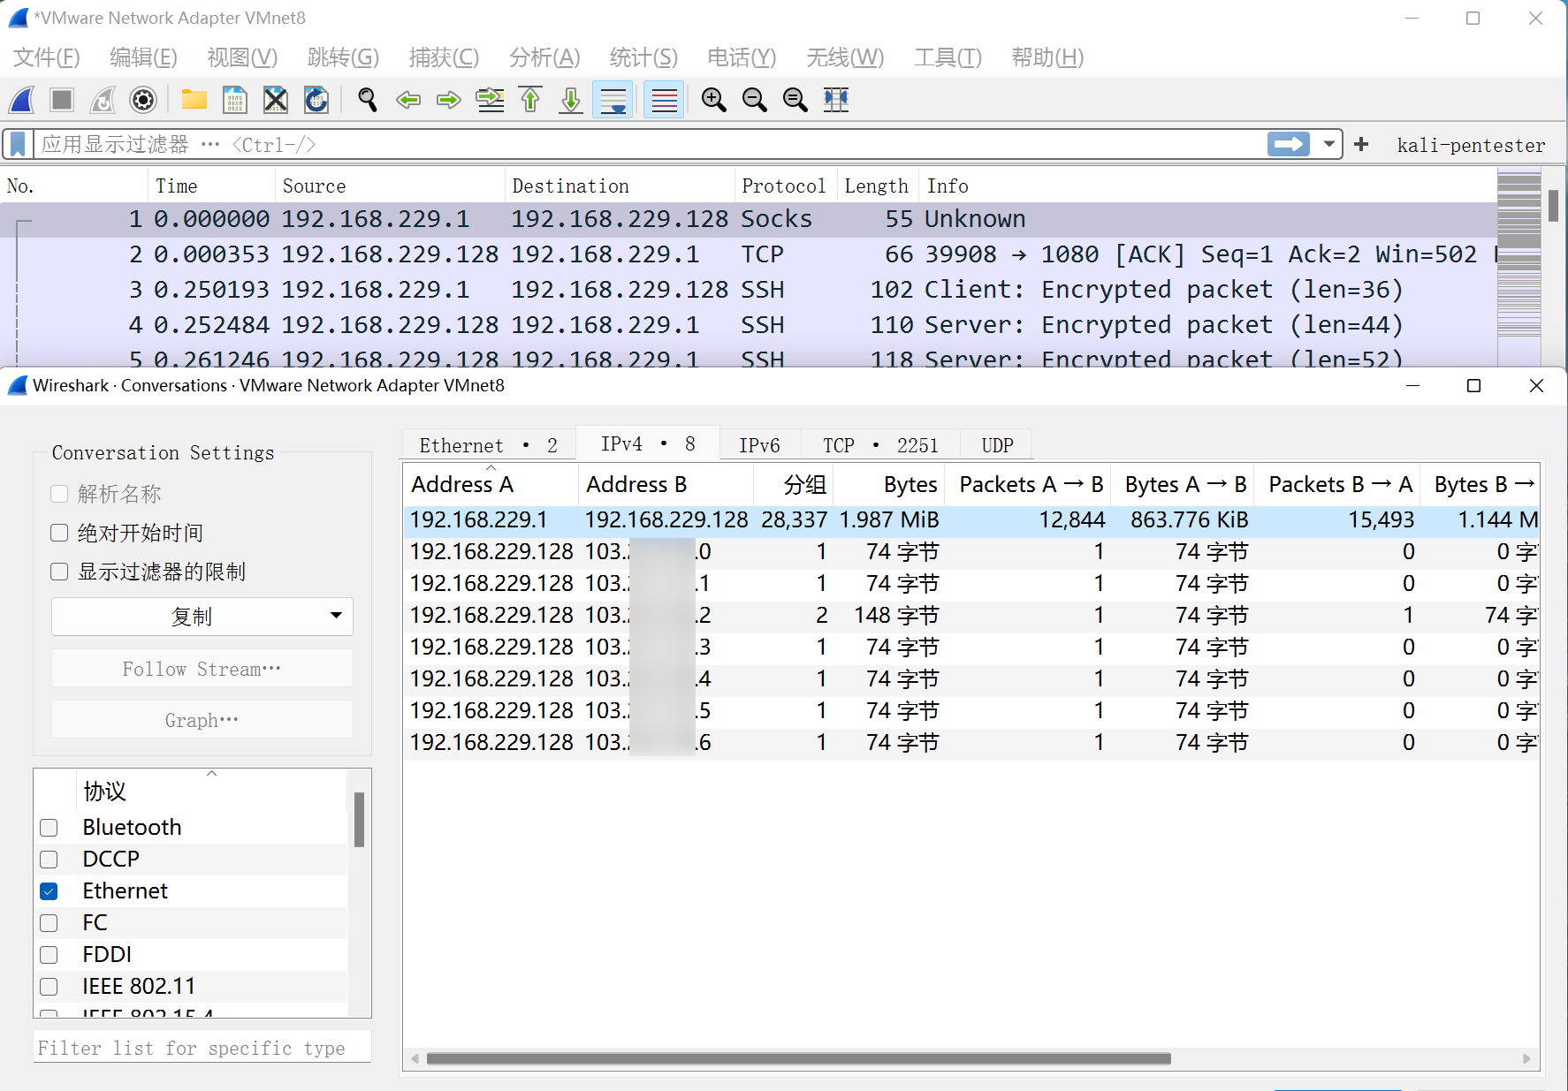Zoom in on the packet text
The image size is (1568, 1091).
714,100
